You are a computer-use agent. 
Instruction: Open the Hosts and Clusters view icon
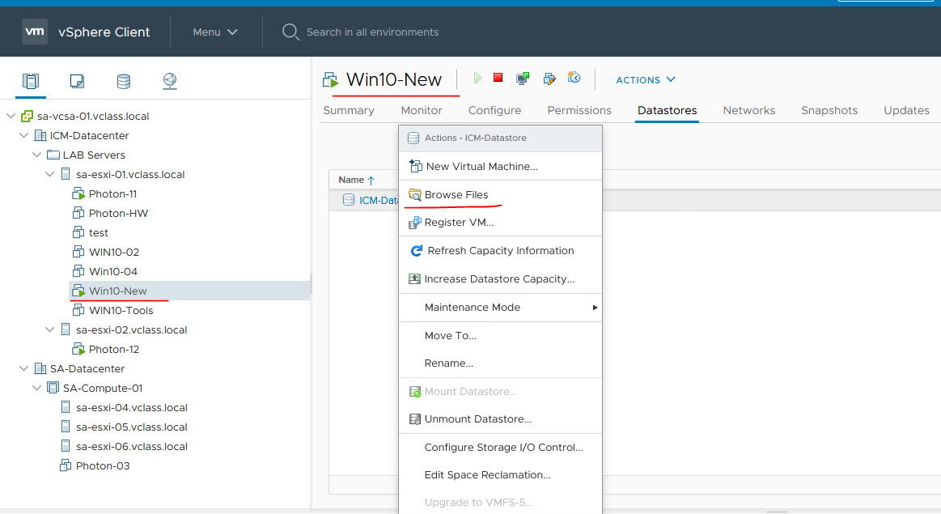pyautogui.click(x=30, y=80)
